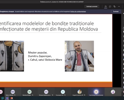This screenshot has width=124, height=100.
Task: Open Microsoft Teams from the taskbar
Action: pyautogui.click(x=7, y=98)
